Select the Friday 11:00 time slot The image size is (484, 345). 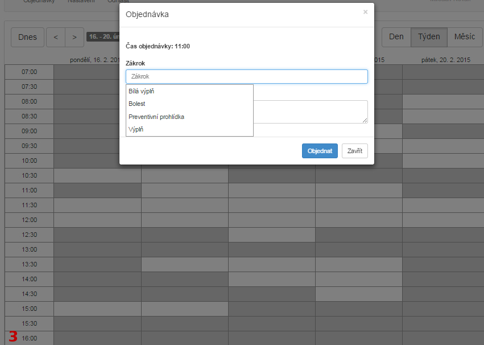point(442,190)
